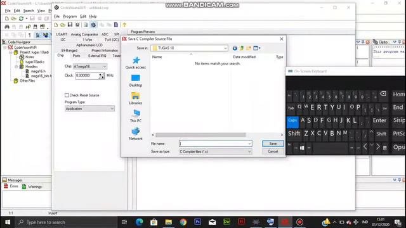Open Program menu in wizard window
The width and height of the screenshot is (406, 228).
tap(70, 16)
